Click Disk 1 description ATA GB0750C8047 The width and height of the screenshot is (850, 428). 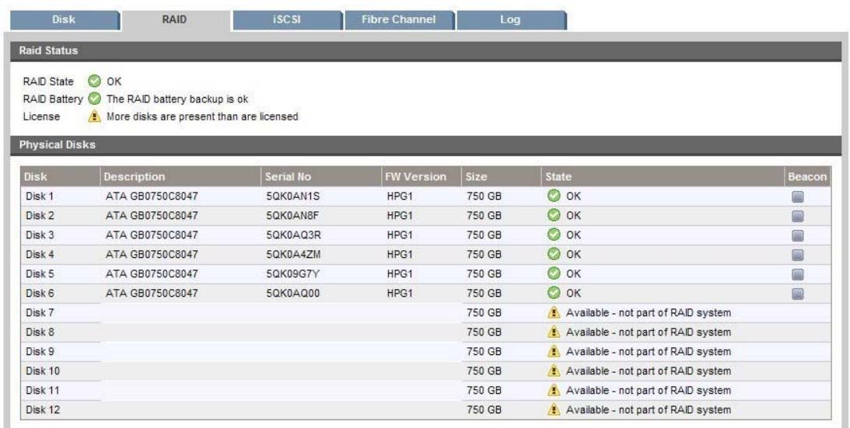click(152, 196)
